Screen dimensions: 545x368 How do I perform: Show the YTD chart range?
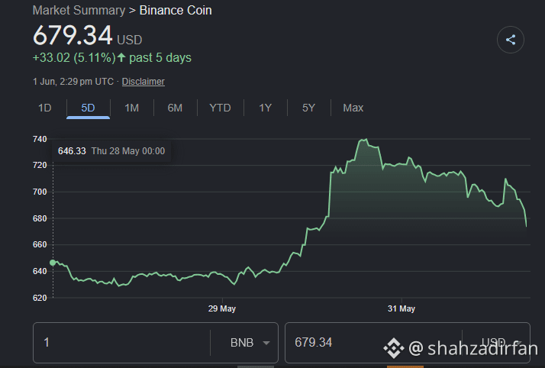tap(220, 108)
